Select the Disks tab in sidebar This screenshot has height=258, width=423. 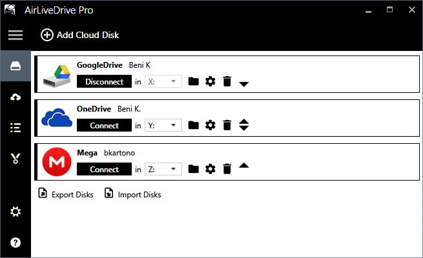[x=15, y=66]
